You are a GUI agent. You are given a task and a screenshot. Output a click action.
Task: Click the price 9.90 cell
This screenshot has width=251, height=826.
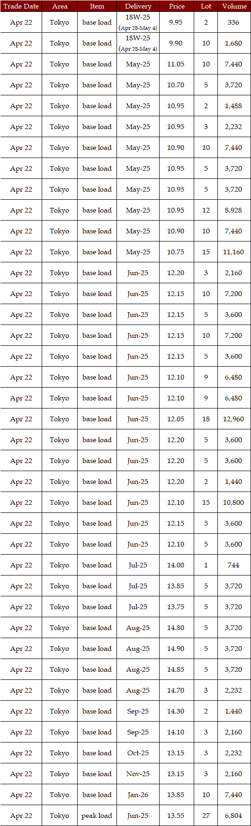(177, 43)
